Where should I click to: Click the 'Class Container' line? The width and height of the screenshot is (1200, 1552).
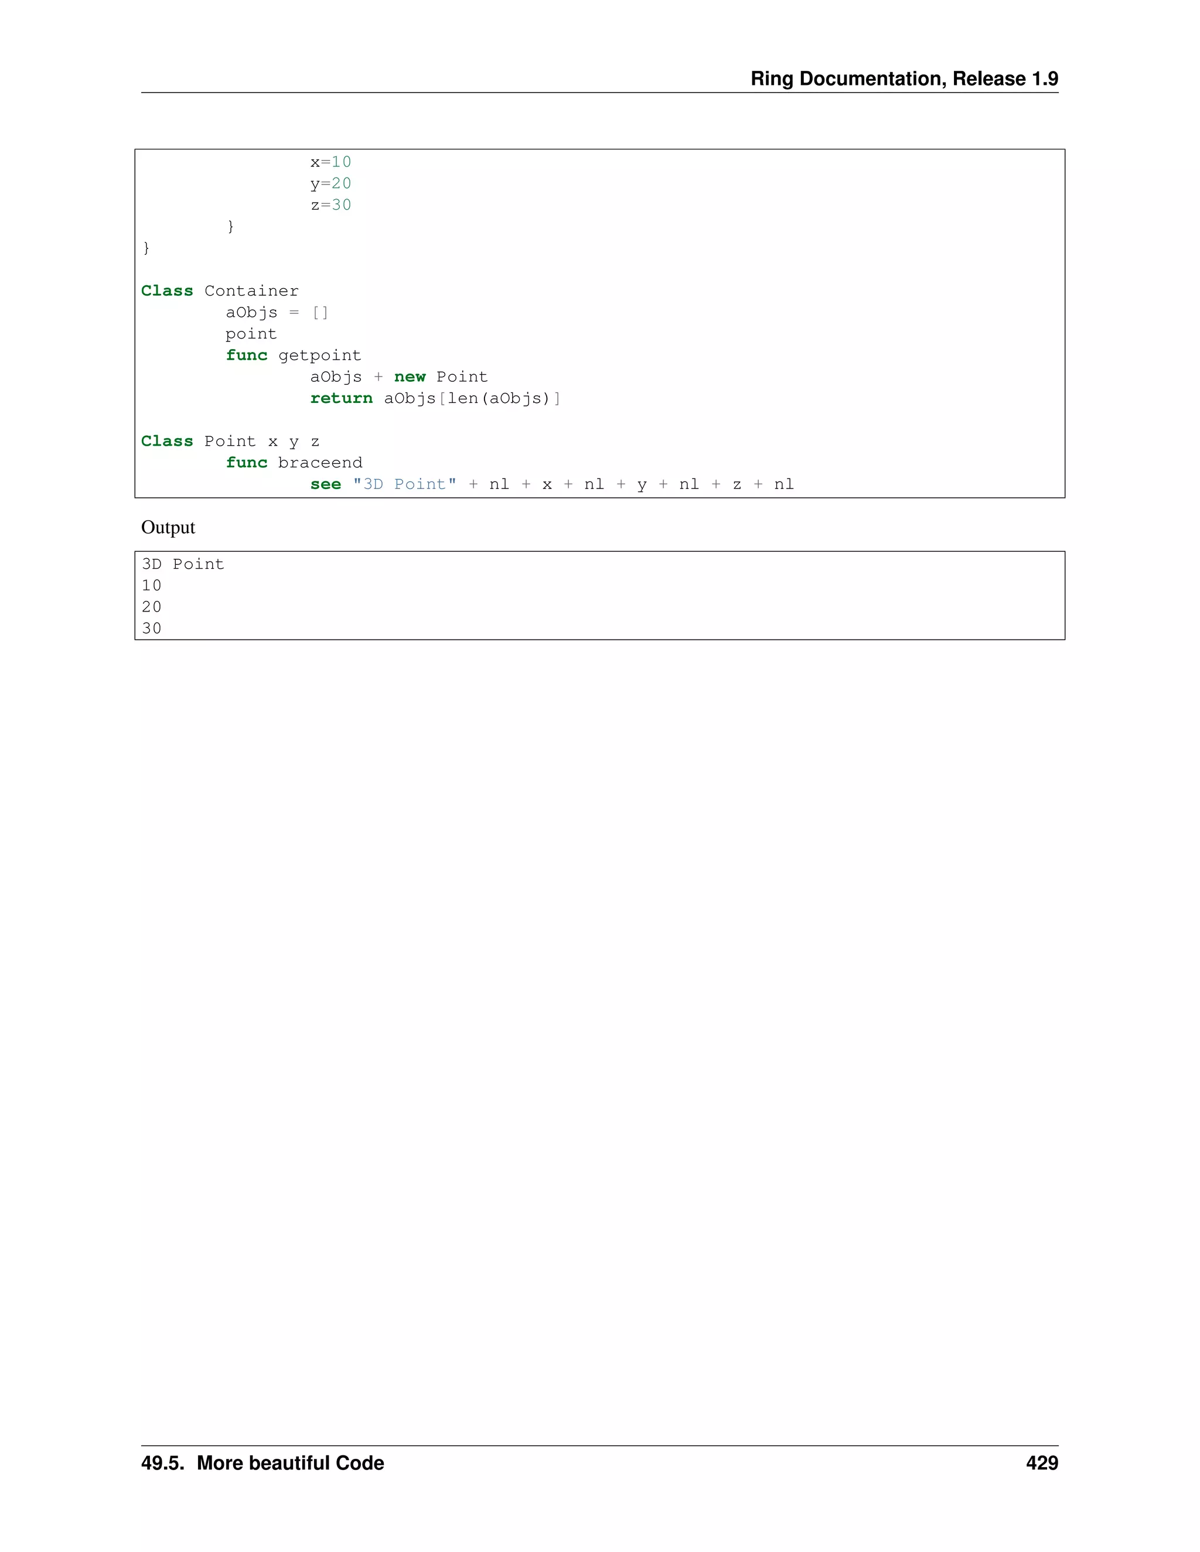point(220,290)
